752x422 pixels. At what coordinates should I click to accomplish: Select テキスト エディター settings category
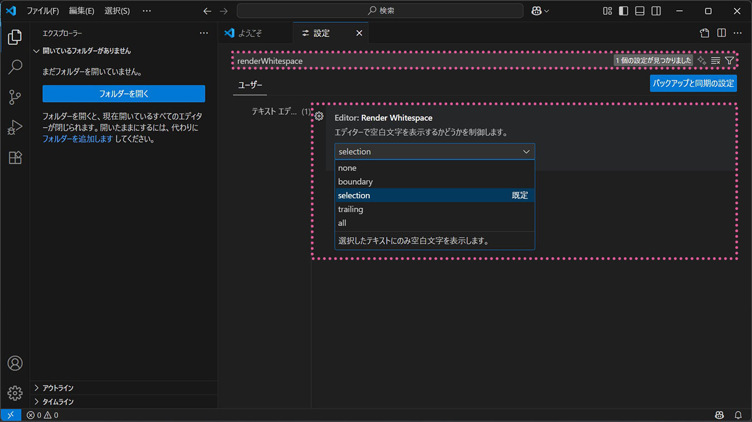pyautogui.click(x=281, y=111)
